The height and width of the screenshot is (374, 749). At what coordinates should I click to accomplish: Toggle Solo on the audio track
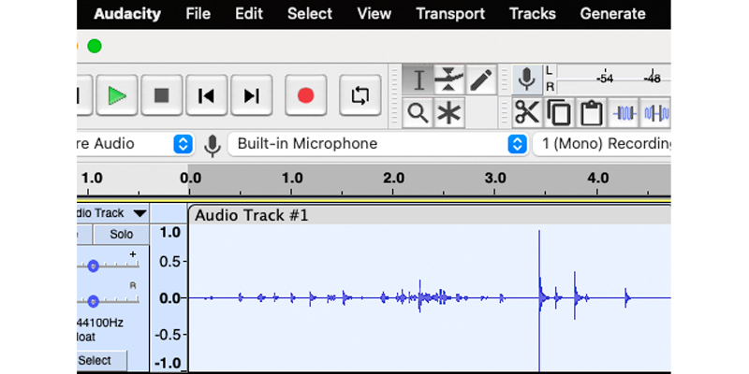[x=122, y=235]
